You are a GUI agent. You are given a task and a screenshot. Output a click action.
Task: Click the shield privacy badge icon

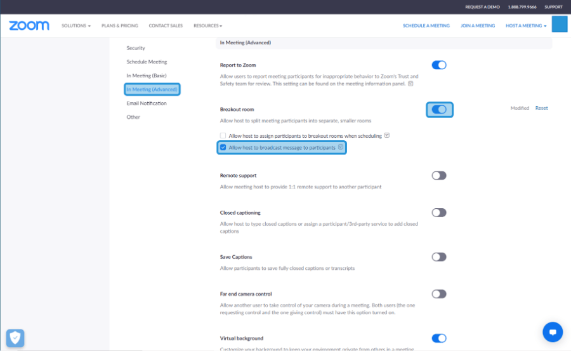pyautogui.click(x=15, y=338)
